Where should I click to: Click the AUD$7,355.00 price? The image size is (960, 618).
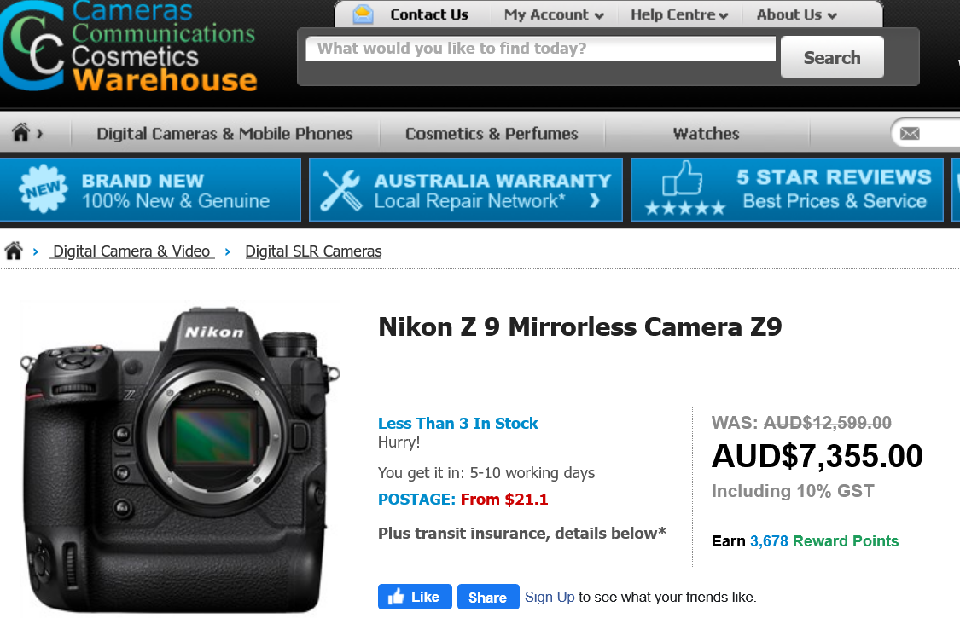(817, 456)
